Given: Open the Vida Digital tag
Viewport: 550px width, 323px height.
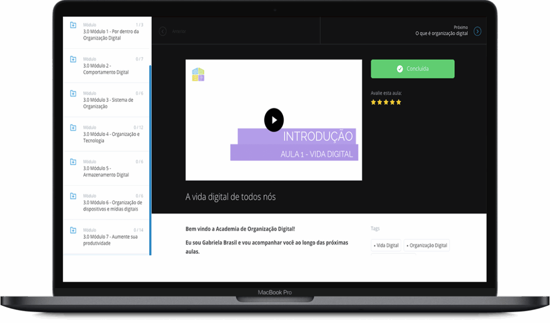Looking at the screenshot, I should click(x=386, y=245).
